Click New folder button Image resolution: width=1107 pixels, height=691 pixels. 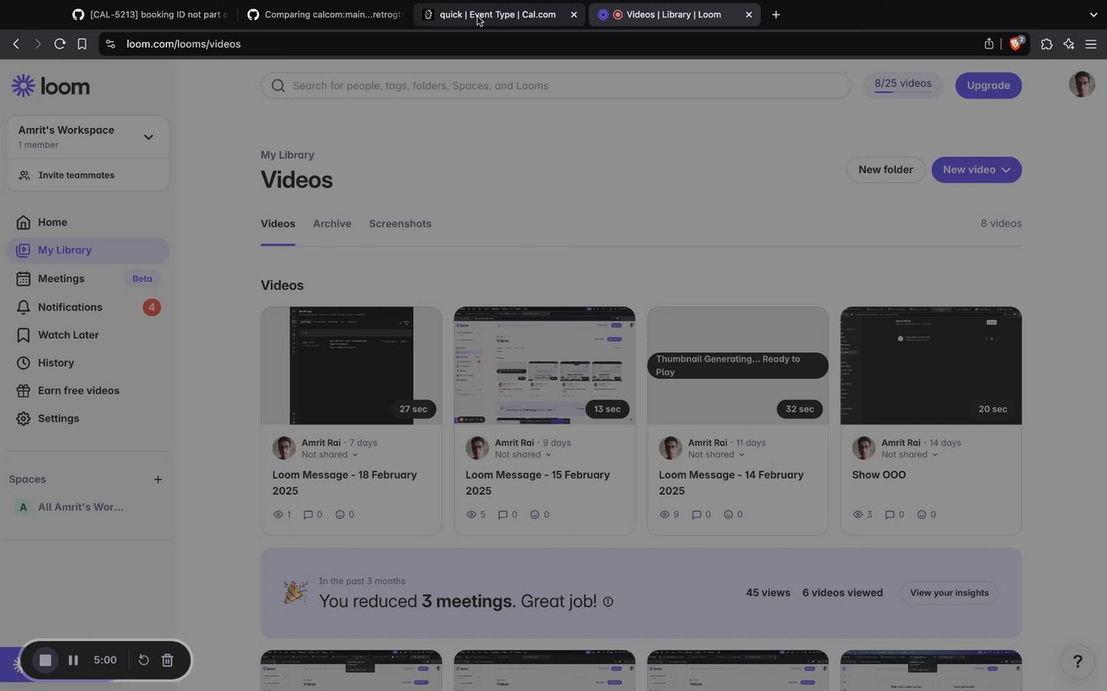[886, 170]
